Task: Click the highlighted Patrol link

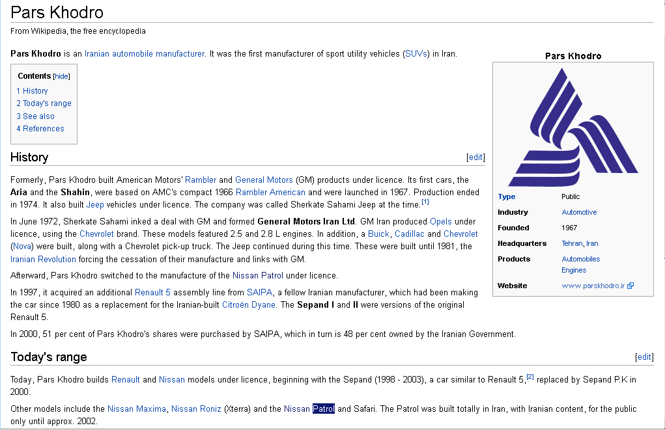Action: [x=323, y=409]
